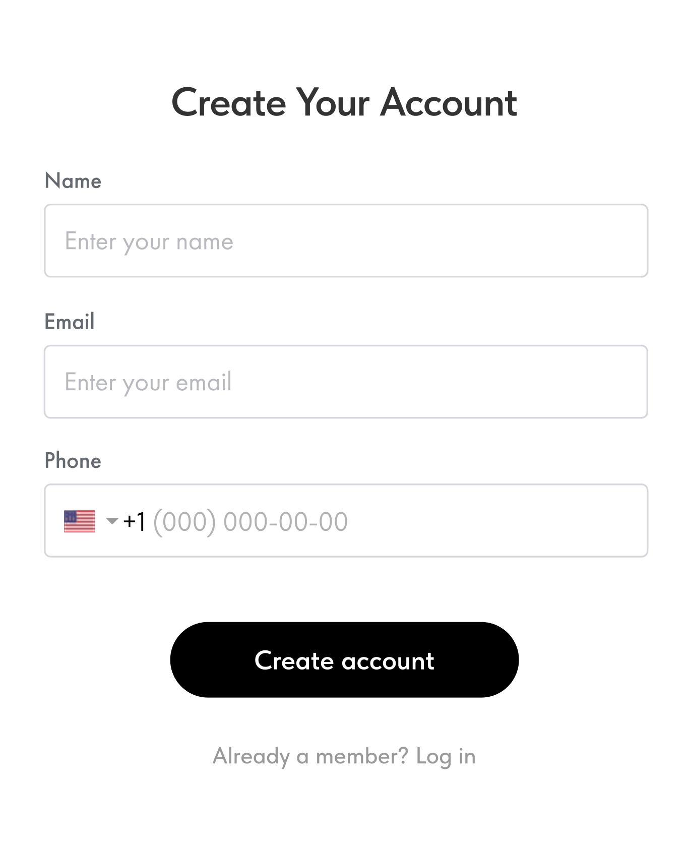The image size is (688, 847).
Task: Click the +1 country code prefix
Action: pos(135,521)
